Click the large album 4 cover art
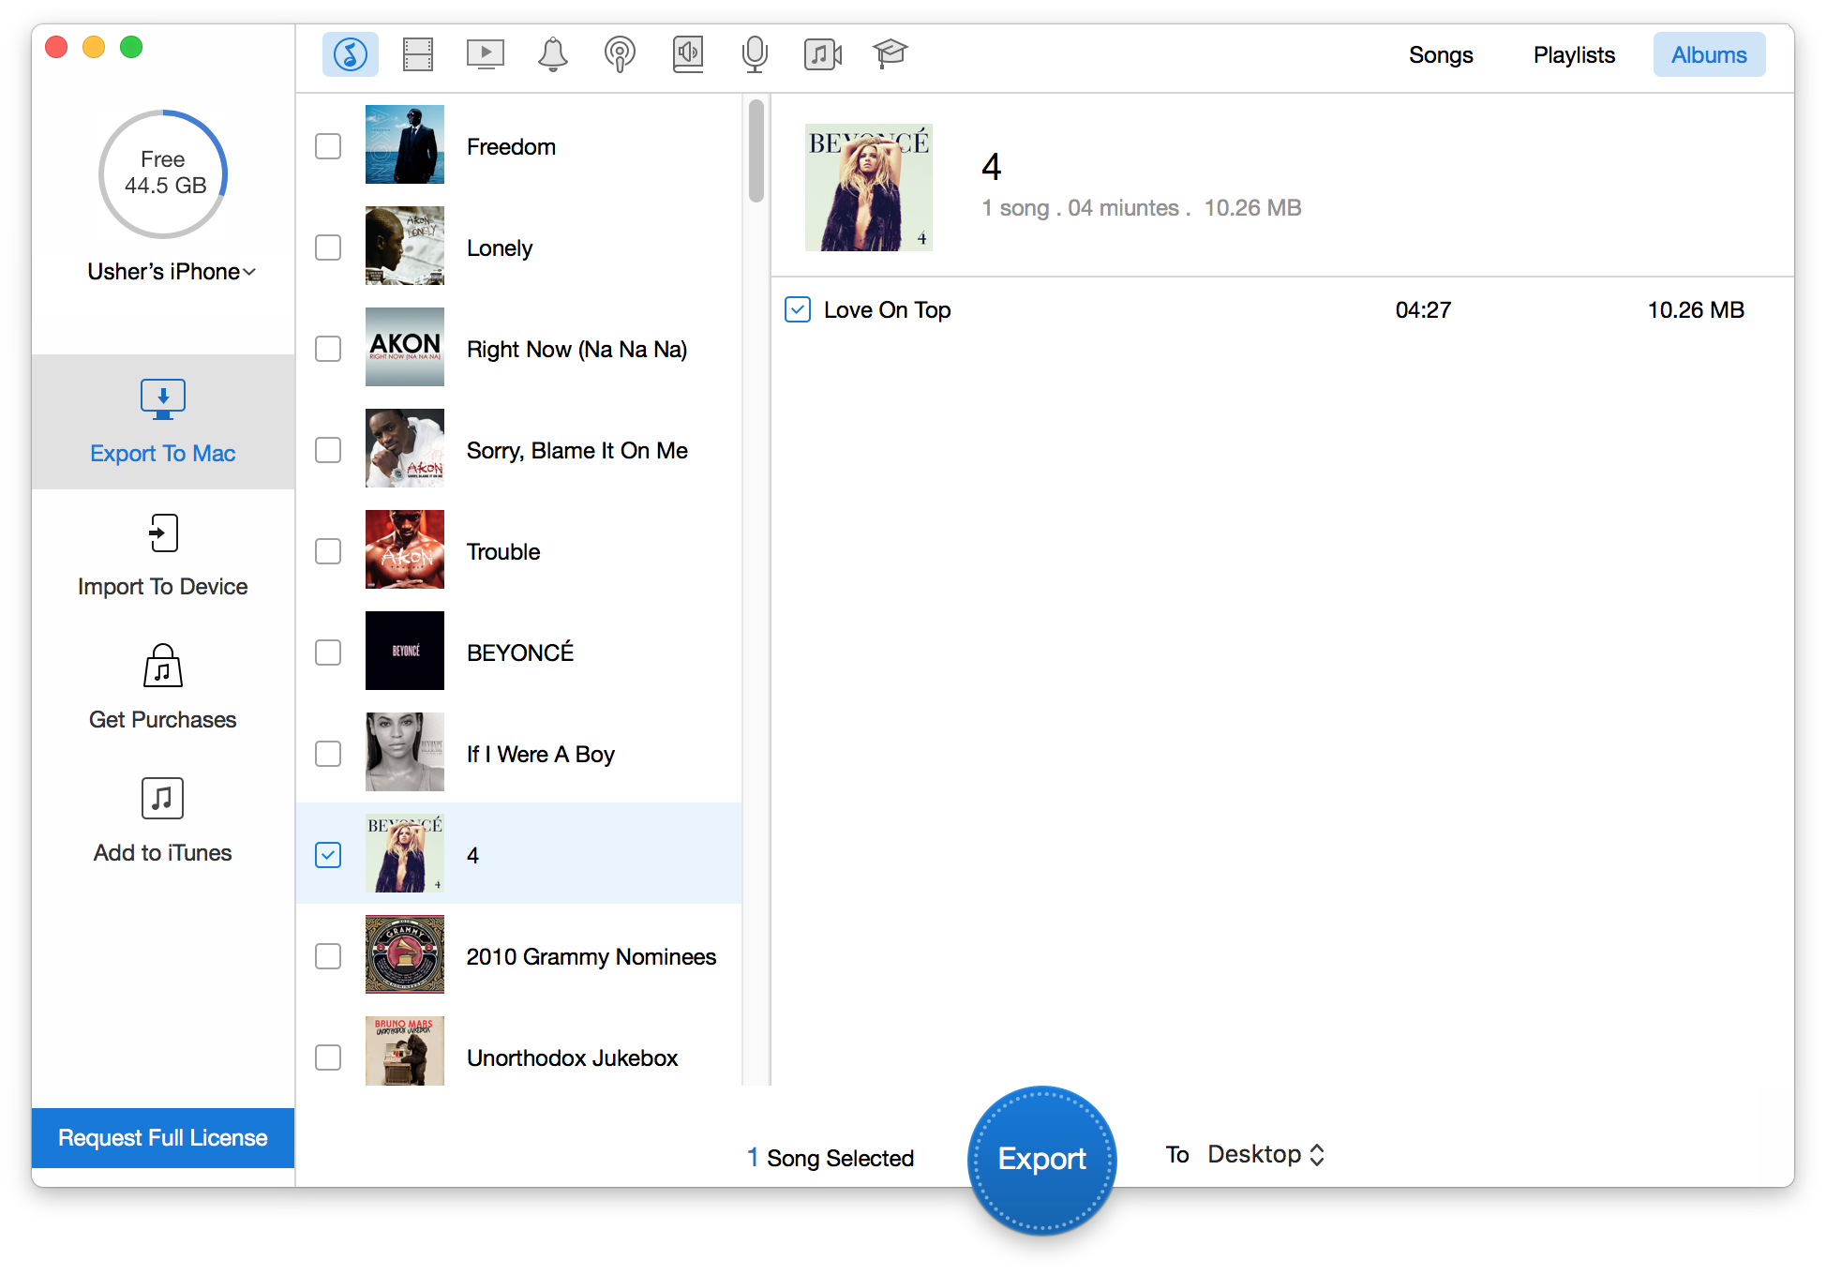 [869, 187]
